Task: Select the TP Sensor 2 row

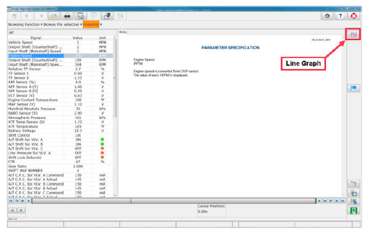Action: click(x=61, y=78)
